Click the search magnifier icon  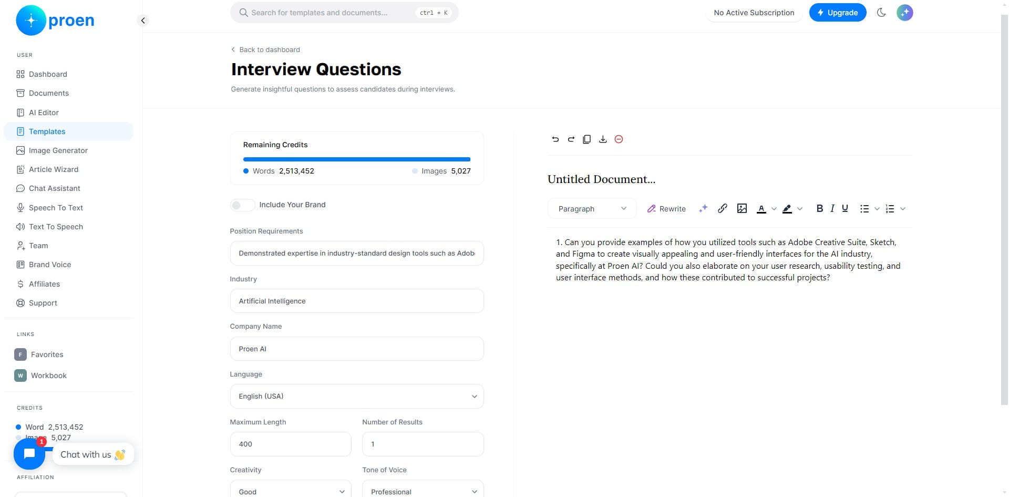click(x=243, y=13)
